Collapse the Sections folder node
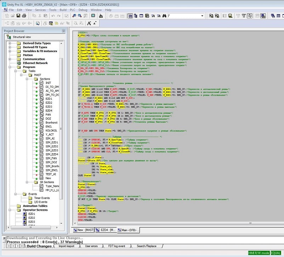Image resolution: width=284 pixels, height=257 pixels. (27, 79)
